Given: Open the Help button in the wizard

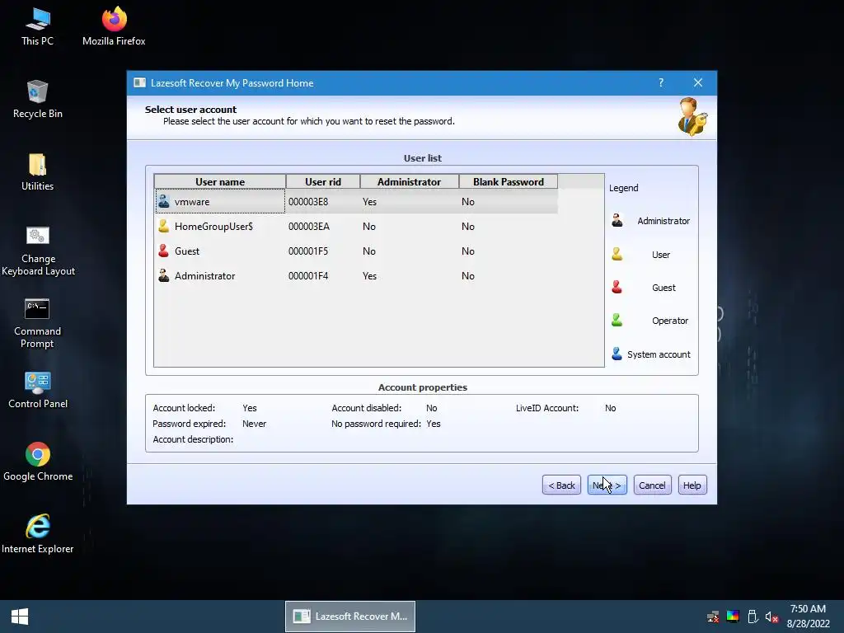Looking at the screenshot, I should (692, 485).
